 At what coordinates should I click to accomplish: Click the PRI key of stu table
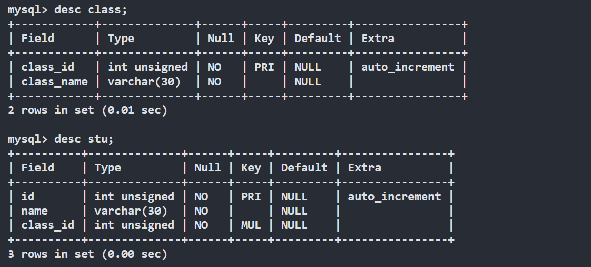251,197
